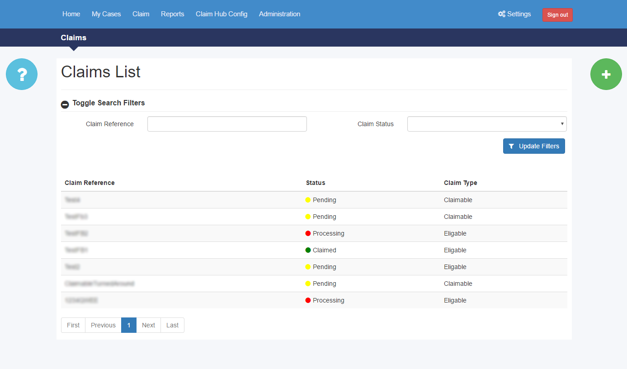This screenshot has height=369, width=627.
Task: Open the Home menu item
Action: pyautogui.click(x=71, y=14)
